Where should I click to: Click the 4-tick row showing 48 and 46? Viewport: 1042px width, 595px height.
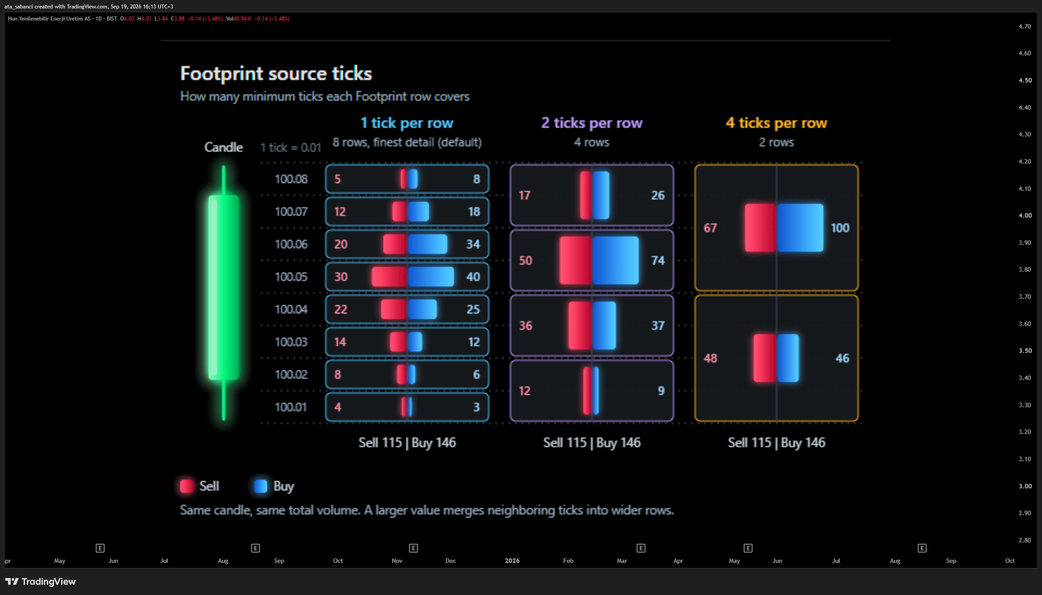(776, 358)
